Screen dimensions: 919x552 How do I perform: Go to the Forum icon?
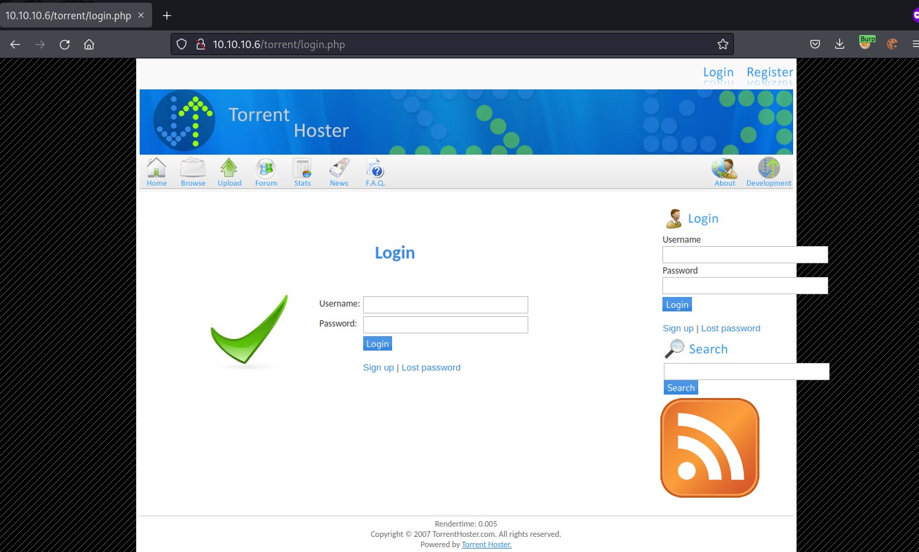click(266, 168)
